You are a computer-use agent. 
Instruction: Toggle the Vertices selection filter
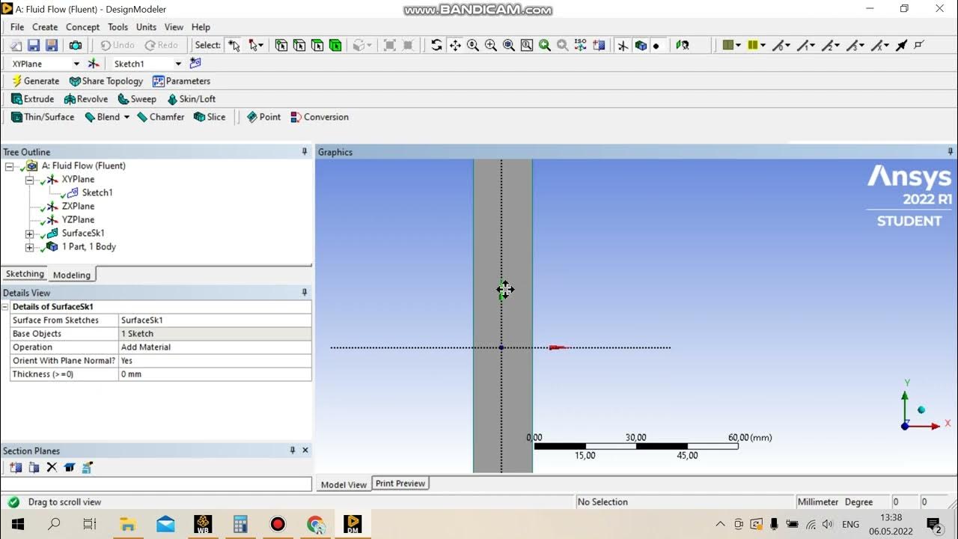tap(281, 46)
